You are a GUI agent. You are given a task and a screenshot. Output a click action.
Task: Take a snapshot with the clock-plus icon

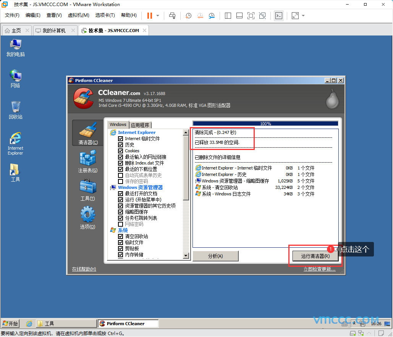point(189,16)
